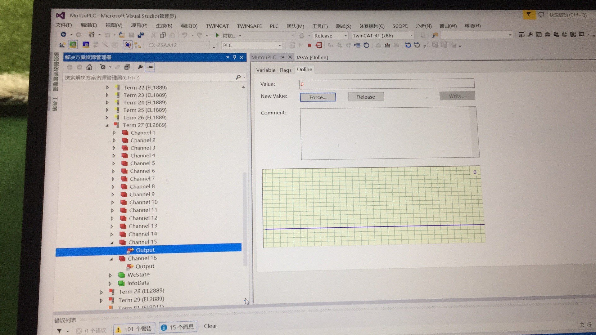Click the TwinCAT activate configuration icon
This screenshot has height=335, width=596.
pos(62,45)
